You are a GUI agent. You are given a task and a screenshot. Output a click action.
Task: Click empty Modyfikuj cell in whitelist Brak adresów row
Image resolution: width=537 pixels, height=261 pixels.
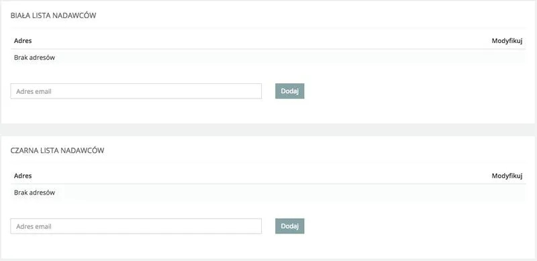tap(507, 58)
